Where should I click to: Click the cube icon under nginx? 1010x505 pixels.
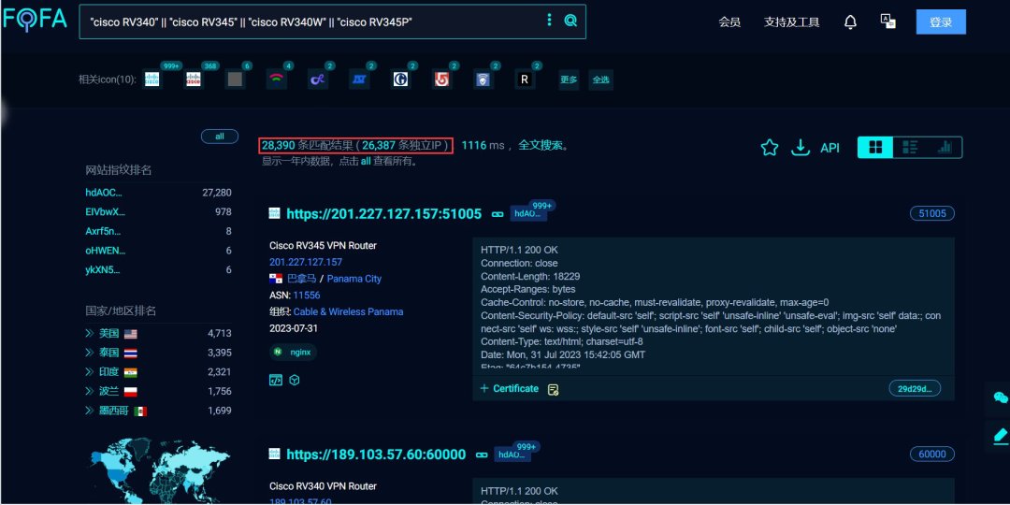tap(294, 380)
